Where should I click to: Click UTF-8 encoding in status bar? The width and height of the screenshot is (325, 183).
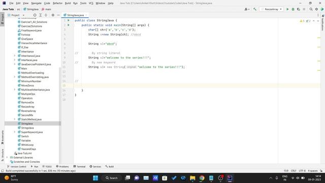[x=302, y=171]
